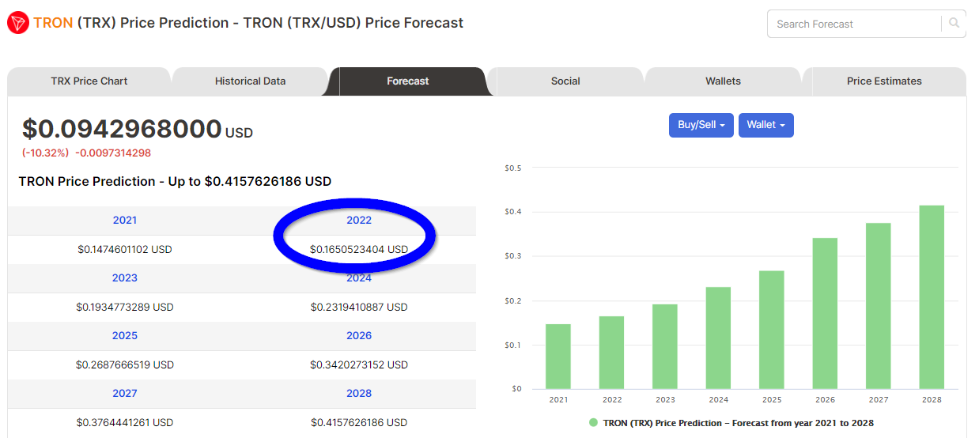The image size is (979, 438).
Task: Click the $0.4157626186 USD table value
Action: pyautogui.click(x=359, y=422)
